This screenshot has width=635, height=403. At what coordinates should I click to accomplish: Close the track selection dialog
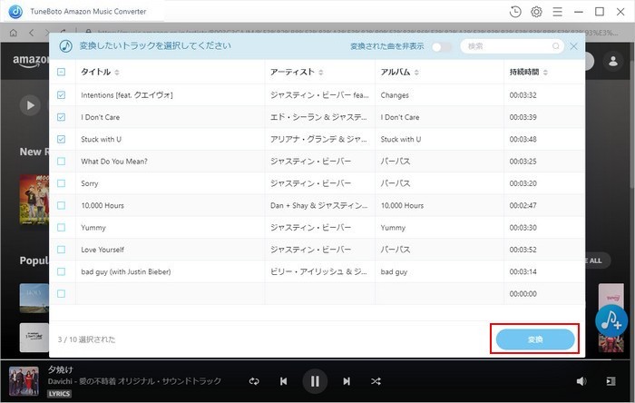tap(574, 46)
